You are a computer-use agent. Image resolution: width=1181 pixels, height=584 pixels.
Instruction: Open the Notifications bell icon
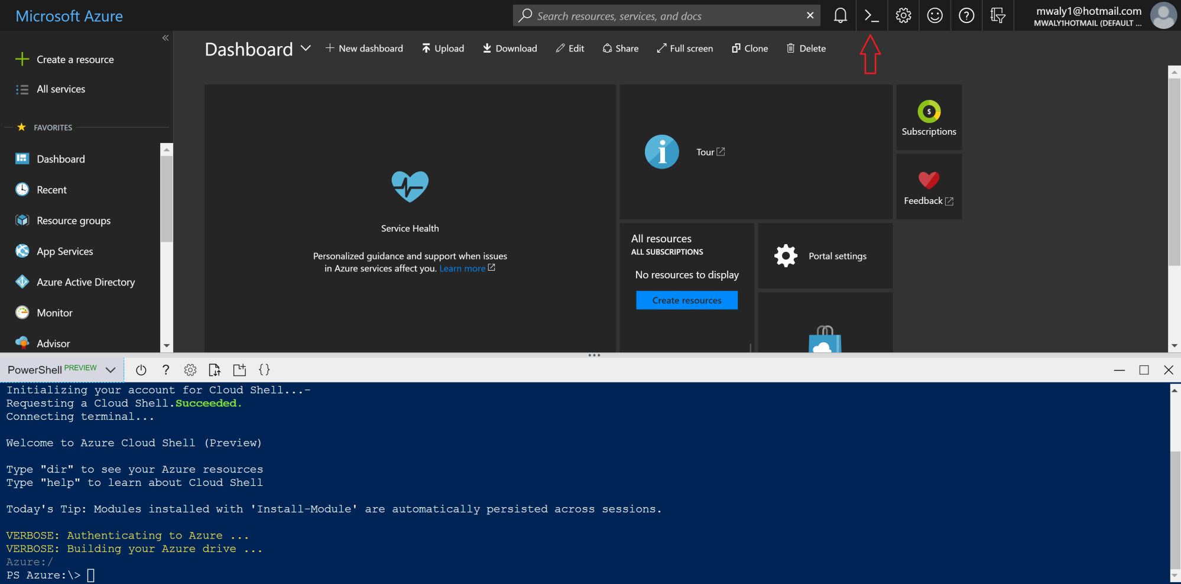tap(840, 15)
